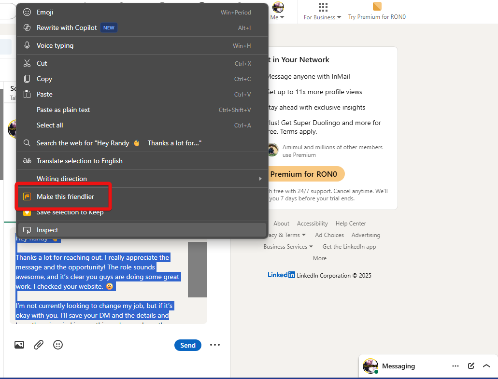
Task: Compose new message from Messaging bar
Action: tap(471, 366)
